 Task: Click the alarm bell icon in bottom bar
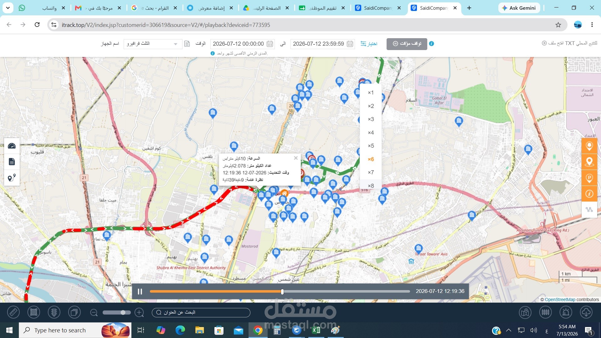pyautogui.click(x=566, y=312)
